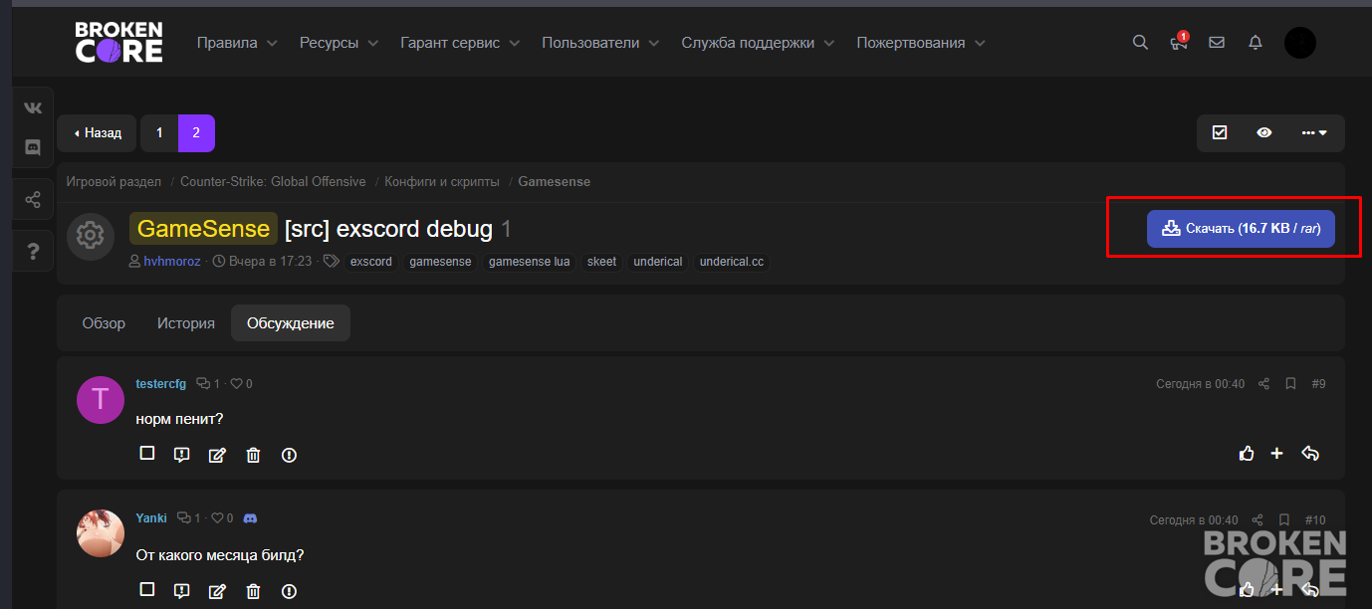Click plus multi-quote icon on post #9
Image resolution: width=1372 pixels, height=609 pixels.
pyautogui.click(x=1277, y=454)
